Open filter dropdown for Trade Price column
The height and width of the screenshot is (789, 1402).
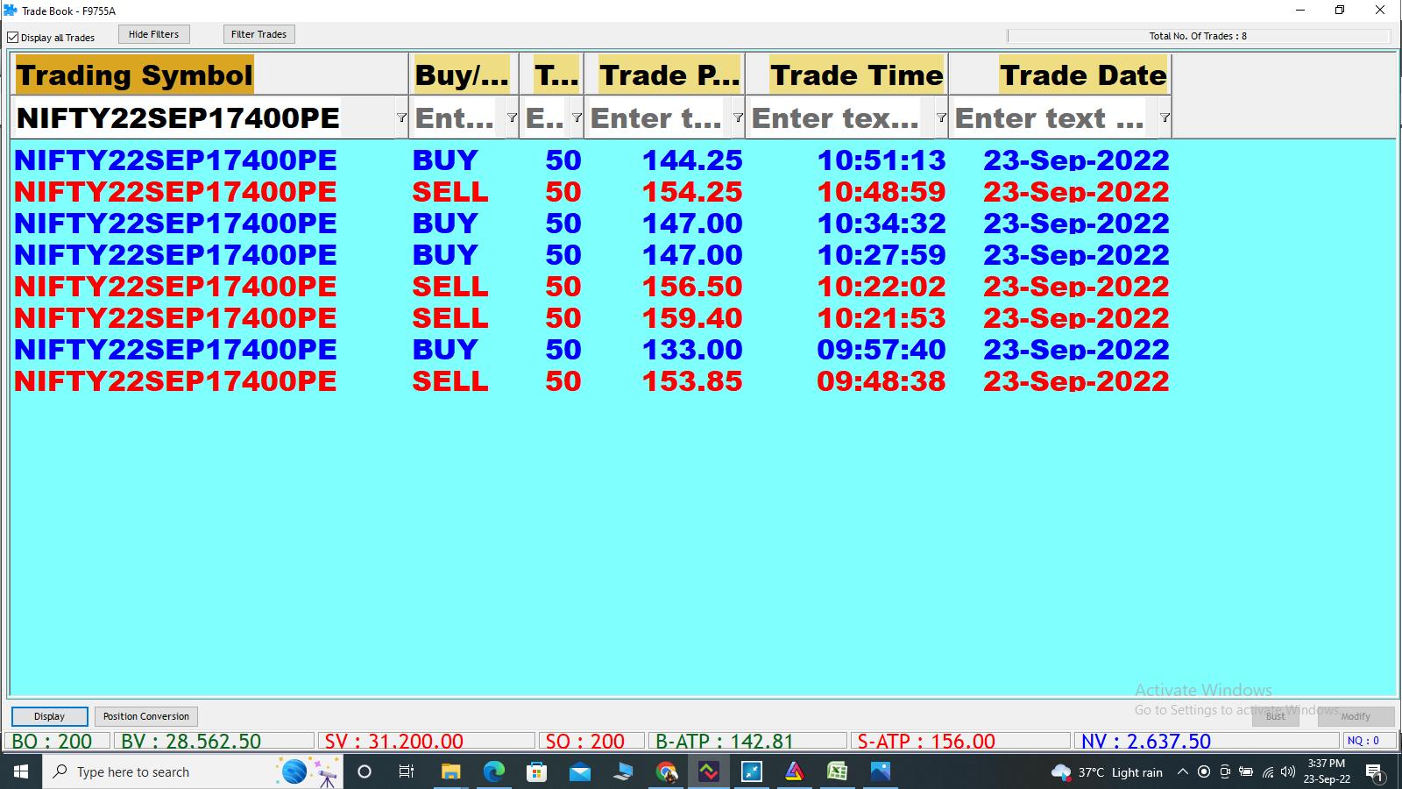[x=738, y=117]
